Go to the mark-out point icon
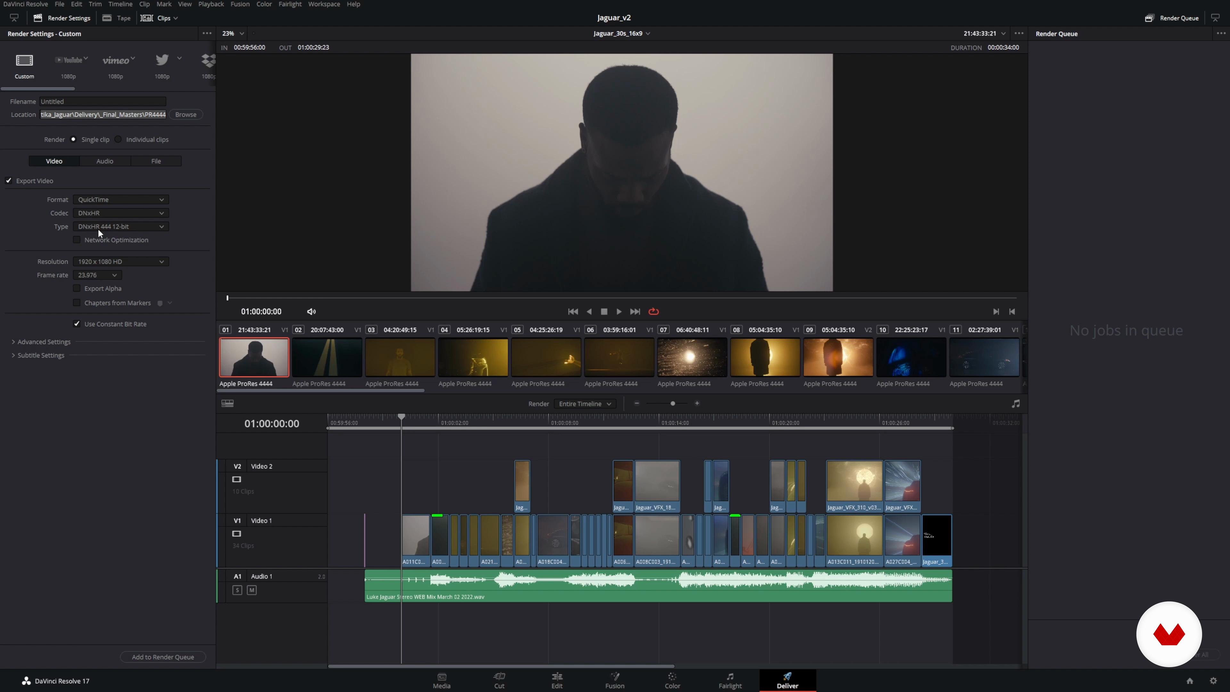 tap(1012, 312)
